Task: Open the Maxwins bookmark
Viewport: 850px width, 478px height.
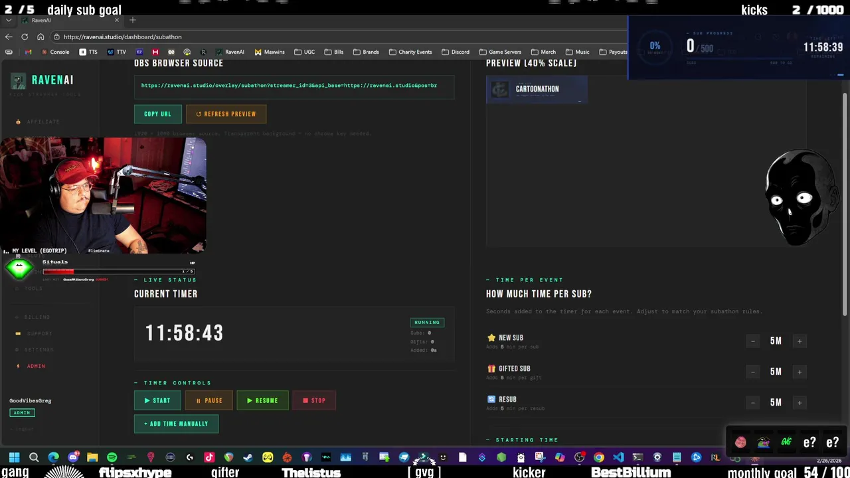Action: click(270, 52)
